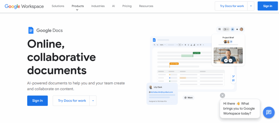Click the video call thumbnail in Project Brief

point(228,55)
